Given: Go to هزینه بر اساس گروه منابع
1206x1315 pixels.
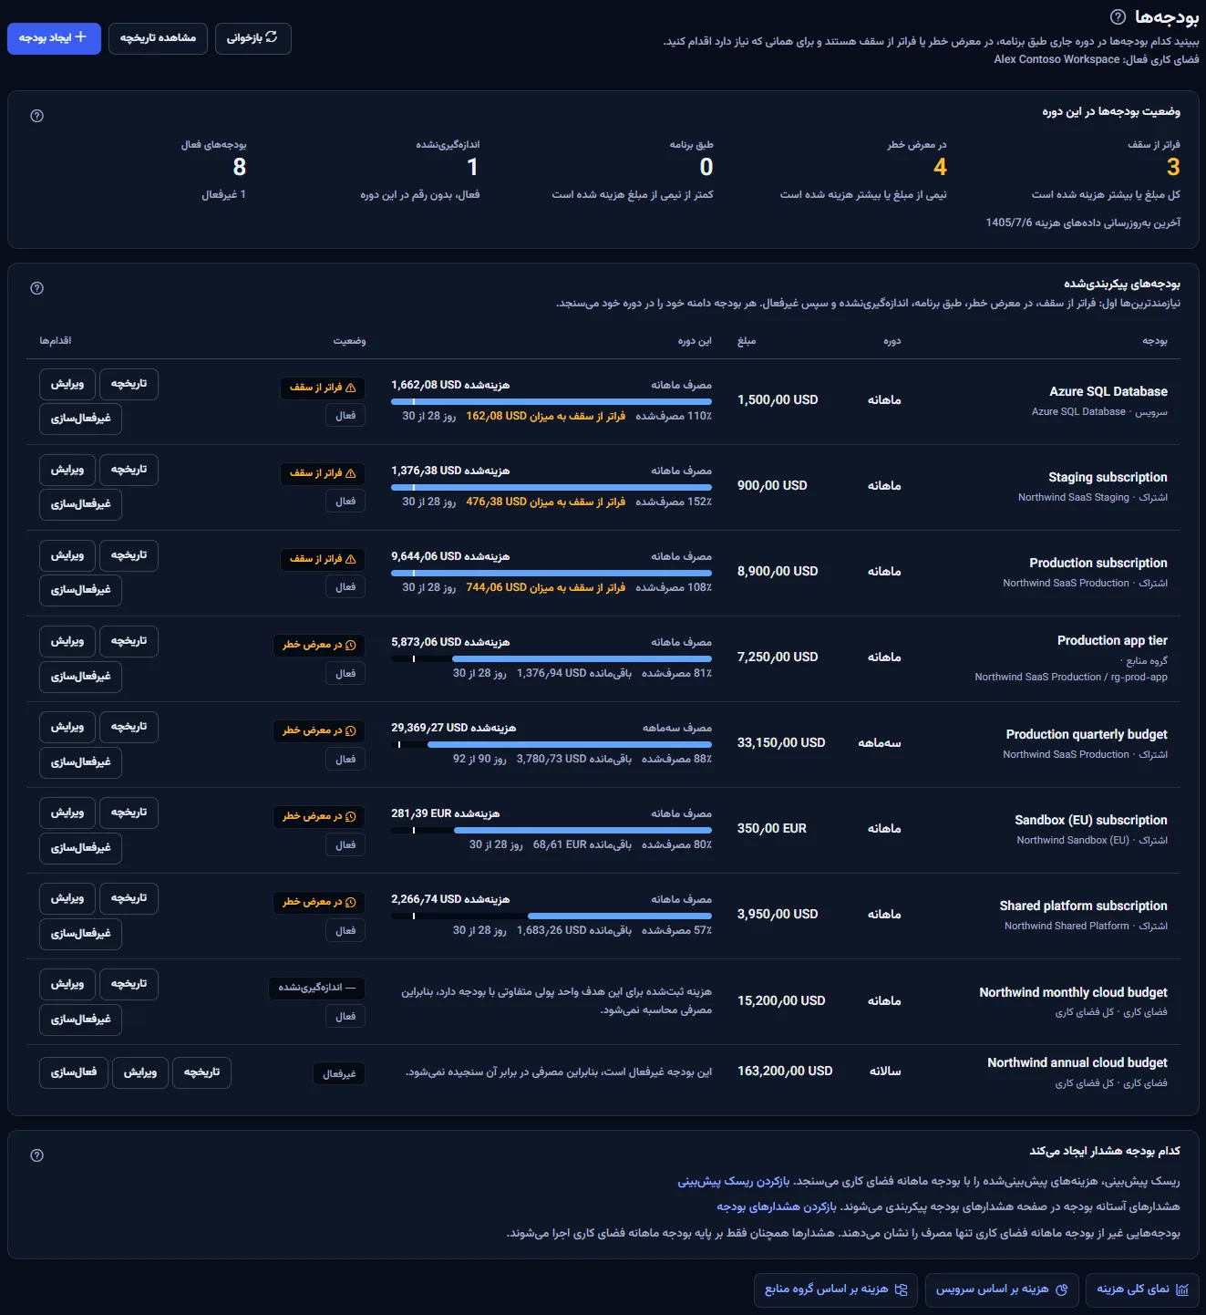Looking at the screenshot, I should pos(836,1289).
